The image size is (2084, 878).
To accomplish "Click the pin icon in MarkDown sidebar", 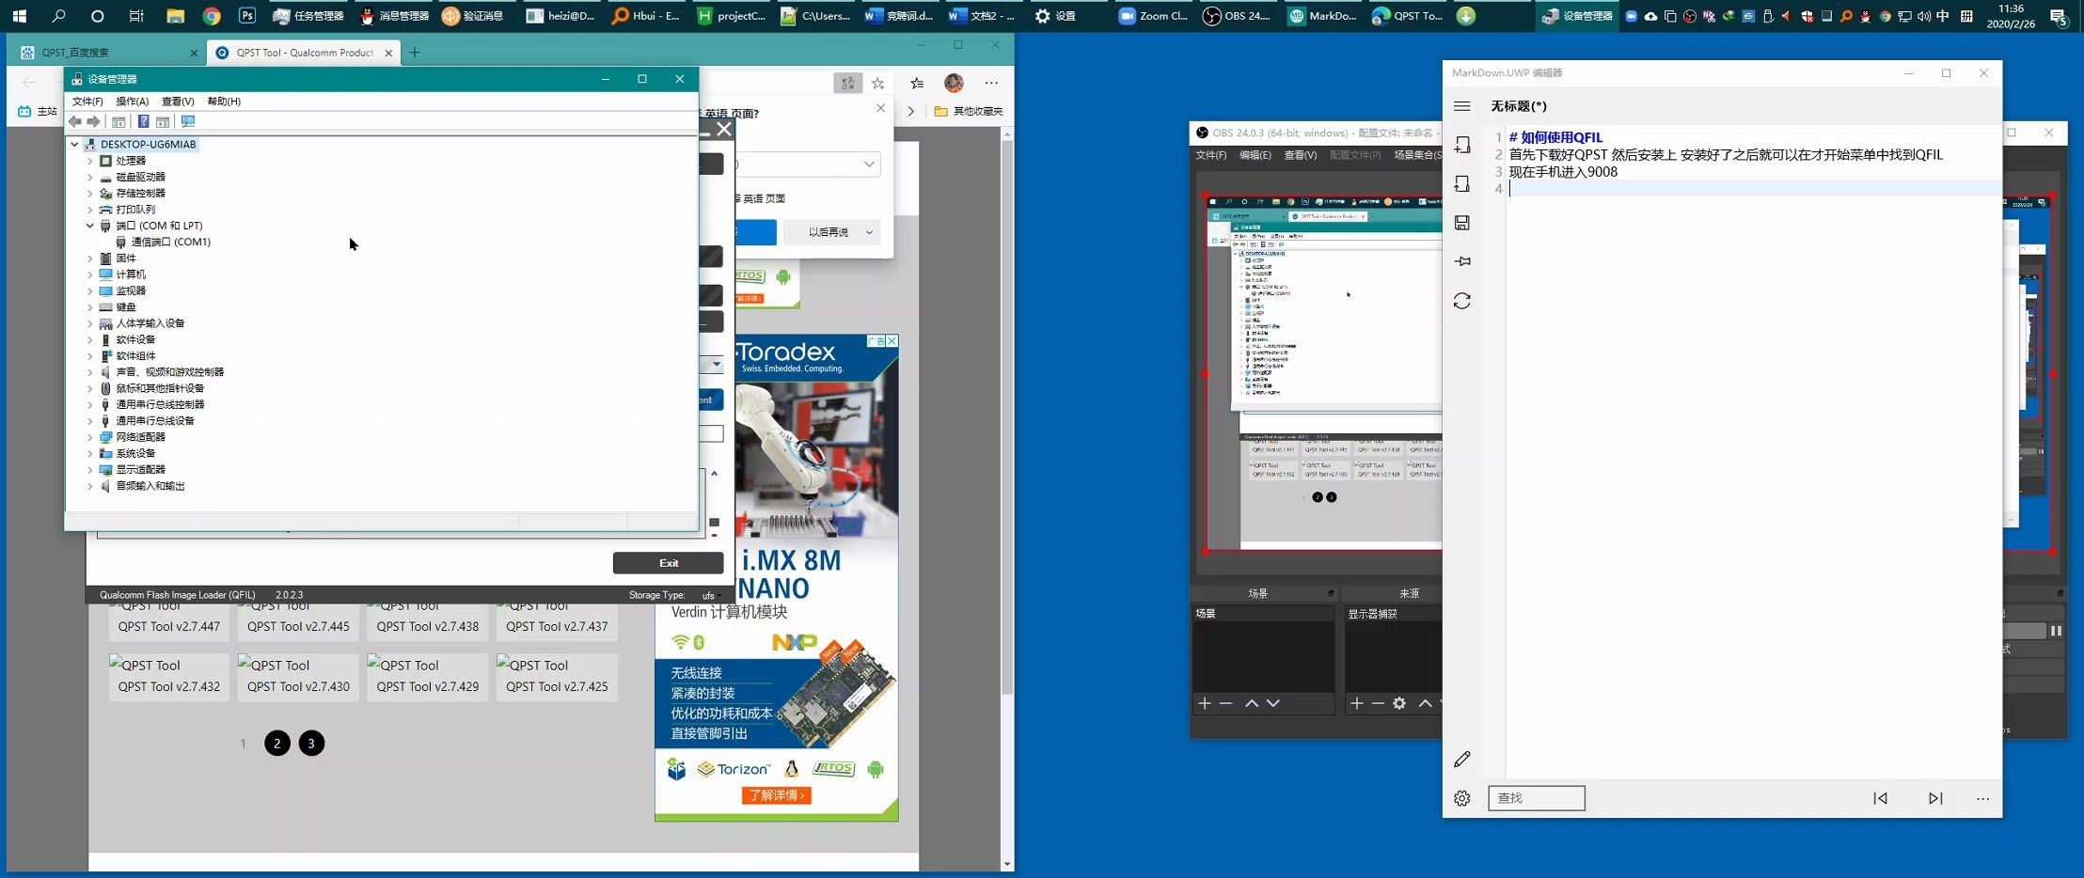I will pyautogui.click(x=1461, y=261).
